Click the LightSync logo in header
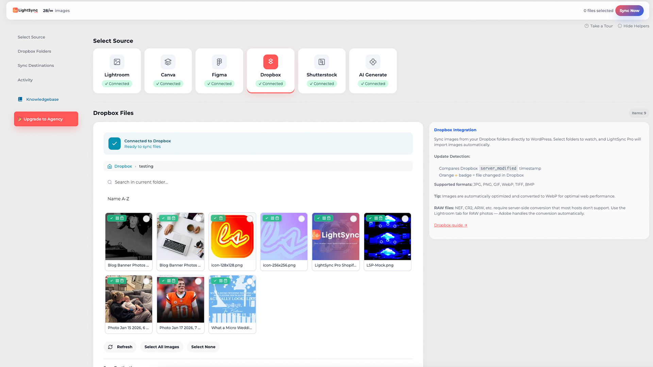653x367 pixels. click(25, 11)
